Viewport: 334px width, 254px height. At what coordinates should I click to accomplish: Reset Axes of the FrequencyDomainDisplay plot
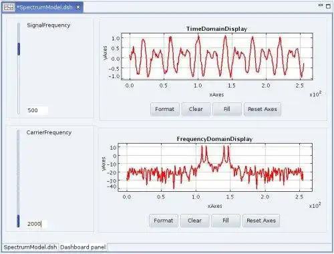click(261, 221)
